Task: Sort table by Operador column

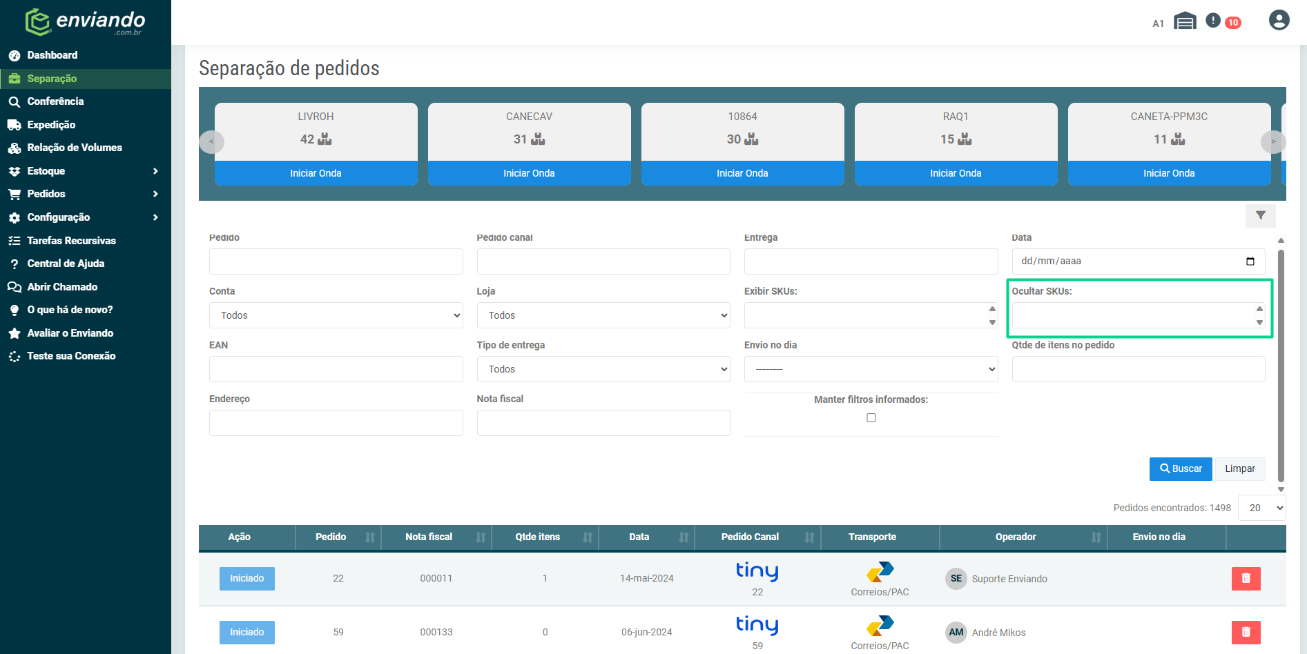Action: pyautogui.click(x=1096, y=537)
